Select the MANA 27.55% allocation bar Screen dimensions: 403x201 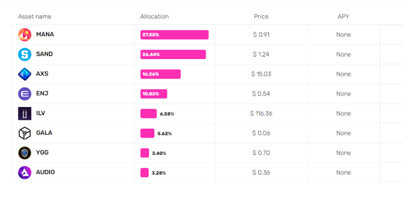(x=174, y=35)
